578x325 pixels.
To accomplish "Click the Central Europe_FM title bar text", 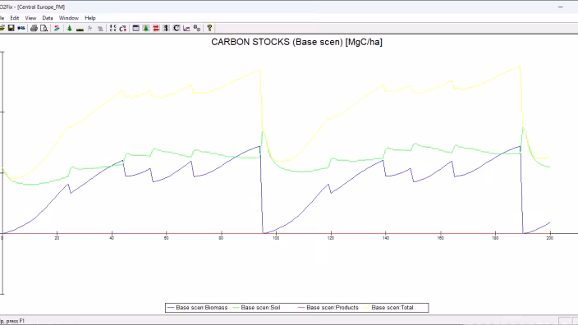I will click(x=41, y=7).
